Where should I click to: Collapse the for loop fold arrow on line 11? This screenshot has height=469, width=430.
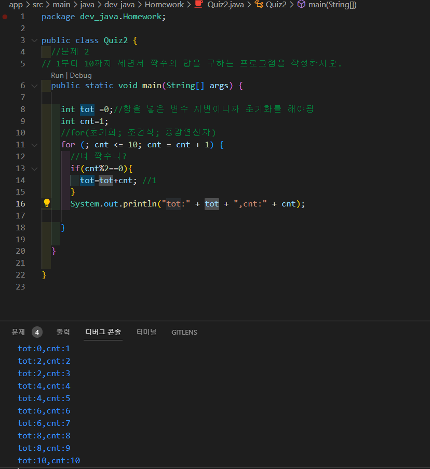(x=34, y=145)
